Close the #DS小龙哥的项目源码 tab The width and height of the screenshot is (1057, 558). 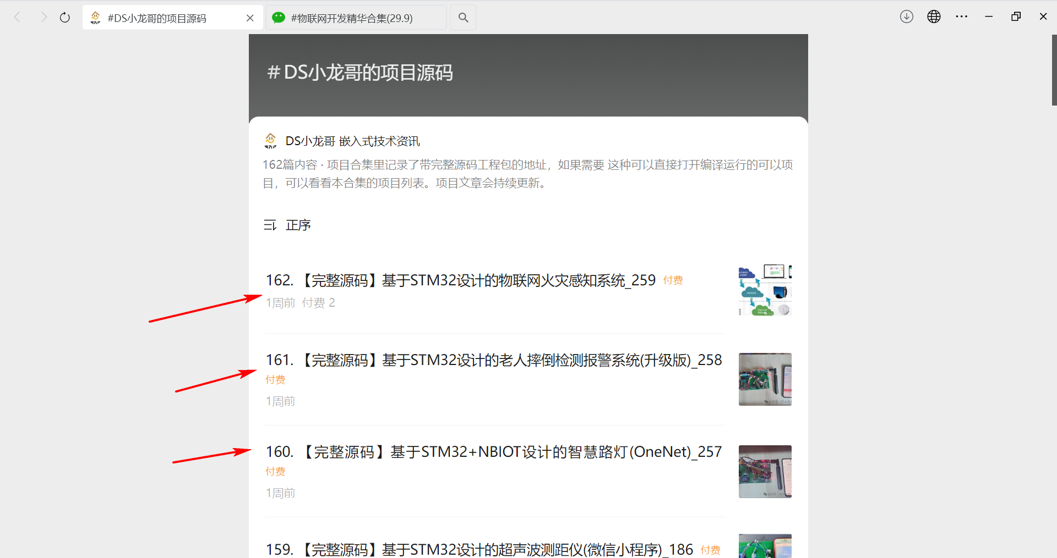250,18
